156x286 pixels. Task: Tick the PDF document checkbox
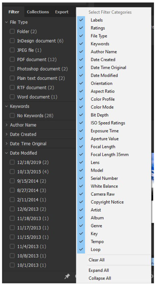click(12, 59)
